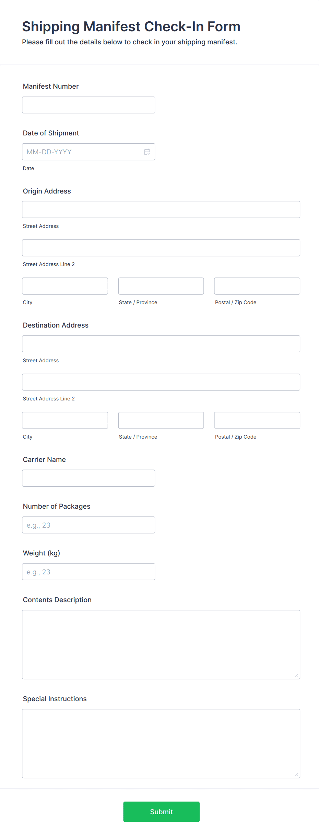Click the Destination Postal / Zip Code field
The height and width of the screenshot is (839, 319).
(x=257, y=420)
